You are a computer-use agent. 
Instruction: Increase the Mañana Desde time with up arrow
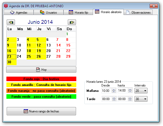coord(114,90)
